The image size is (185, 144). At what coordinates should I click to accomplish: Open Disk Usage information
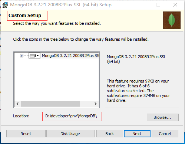(x=70, y=134)
